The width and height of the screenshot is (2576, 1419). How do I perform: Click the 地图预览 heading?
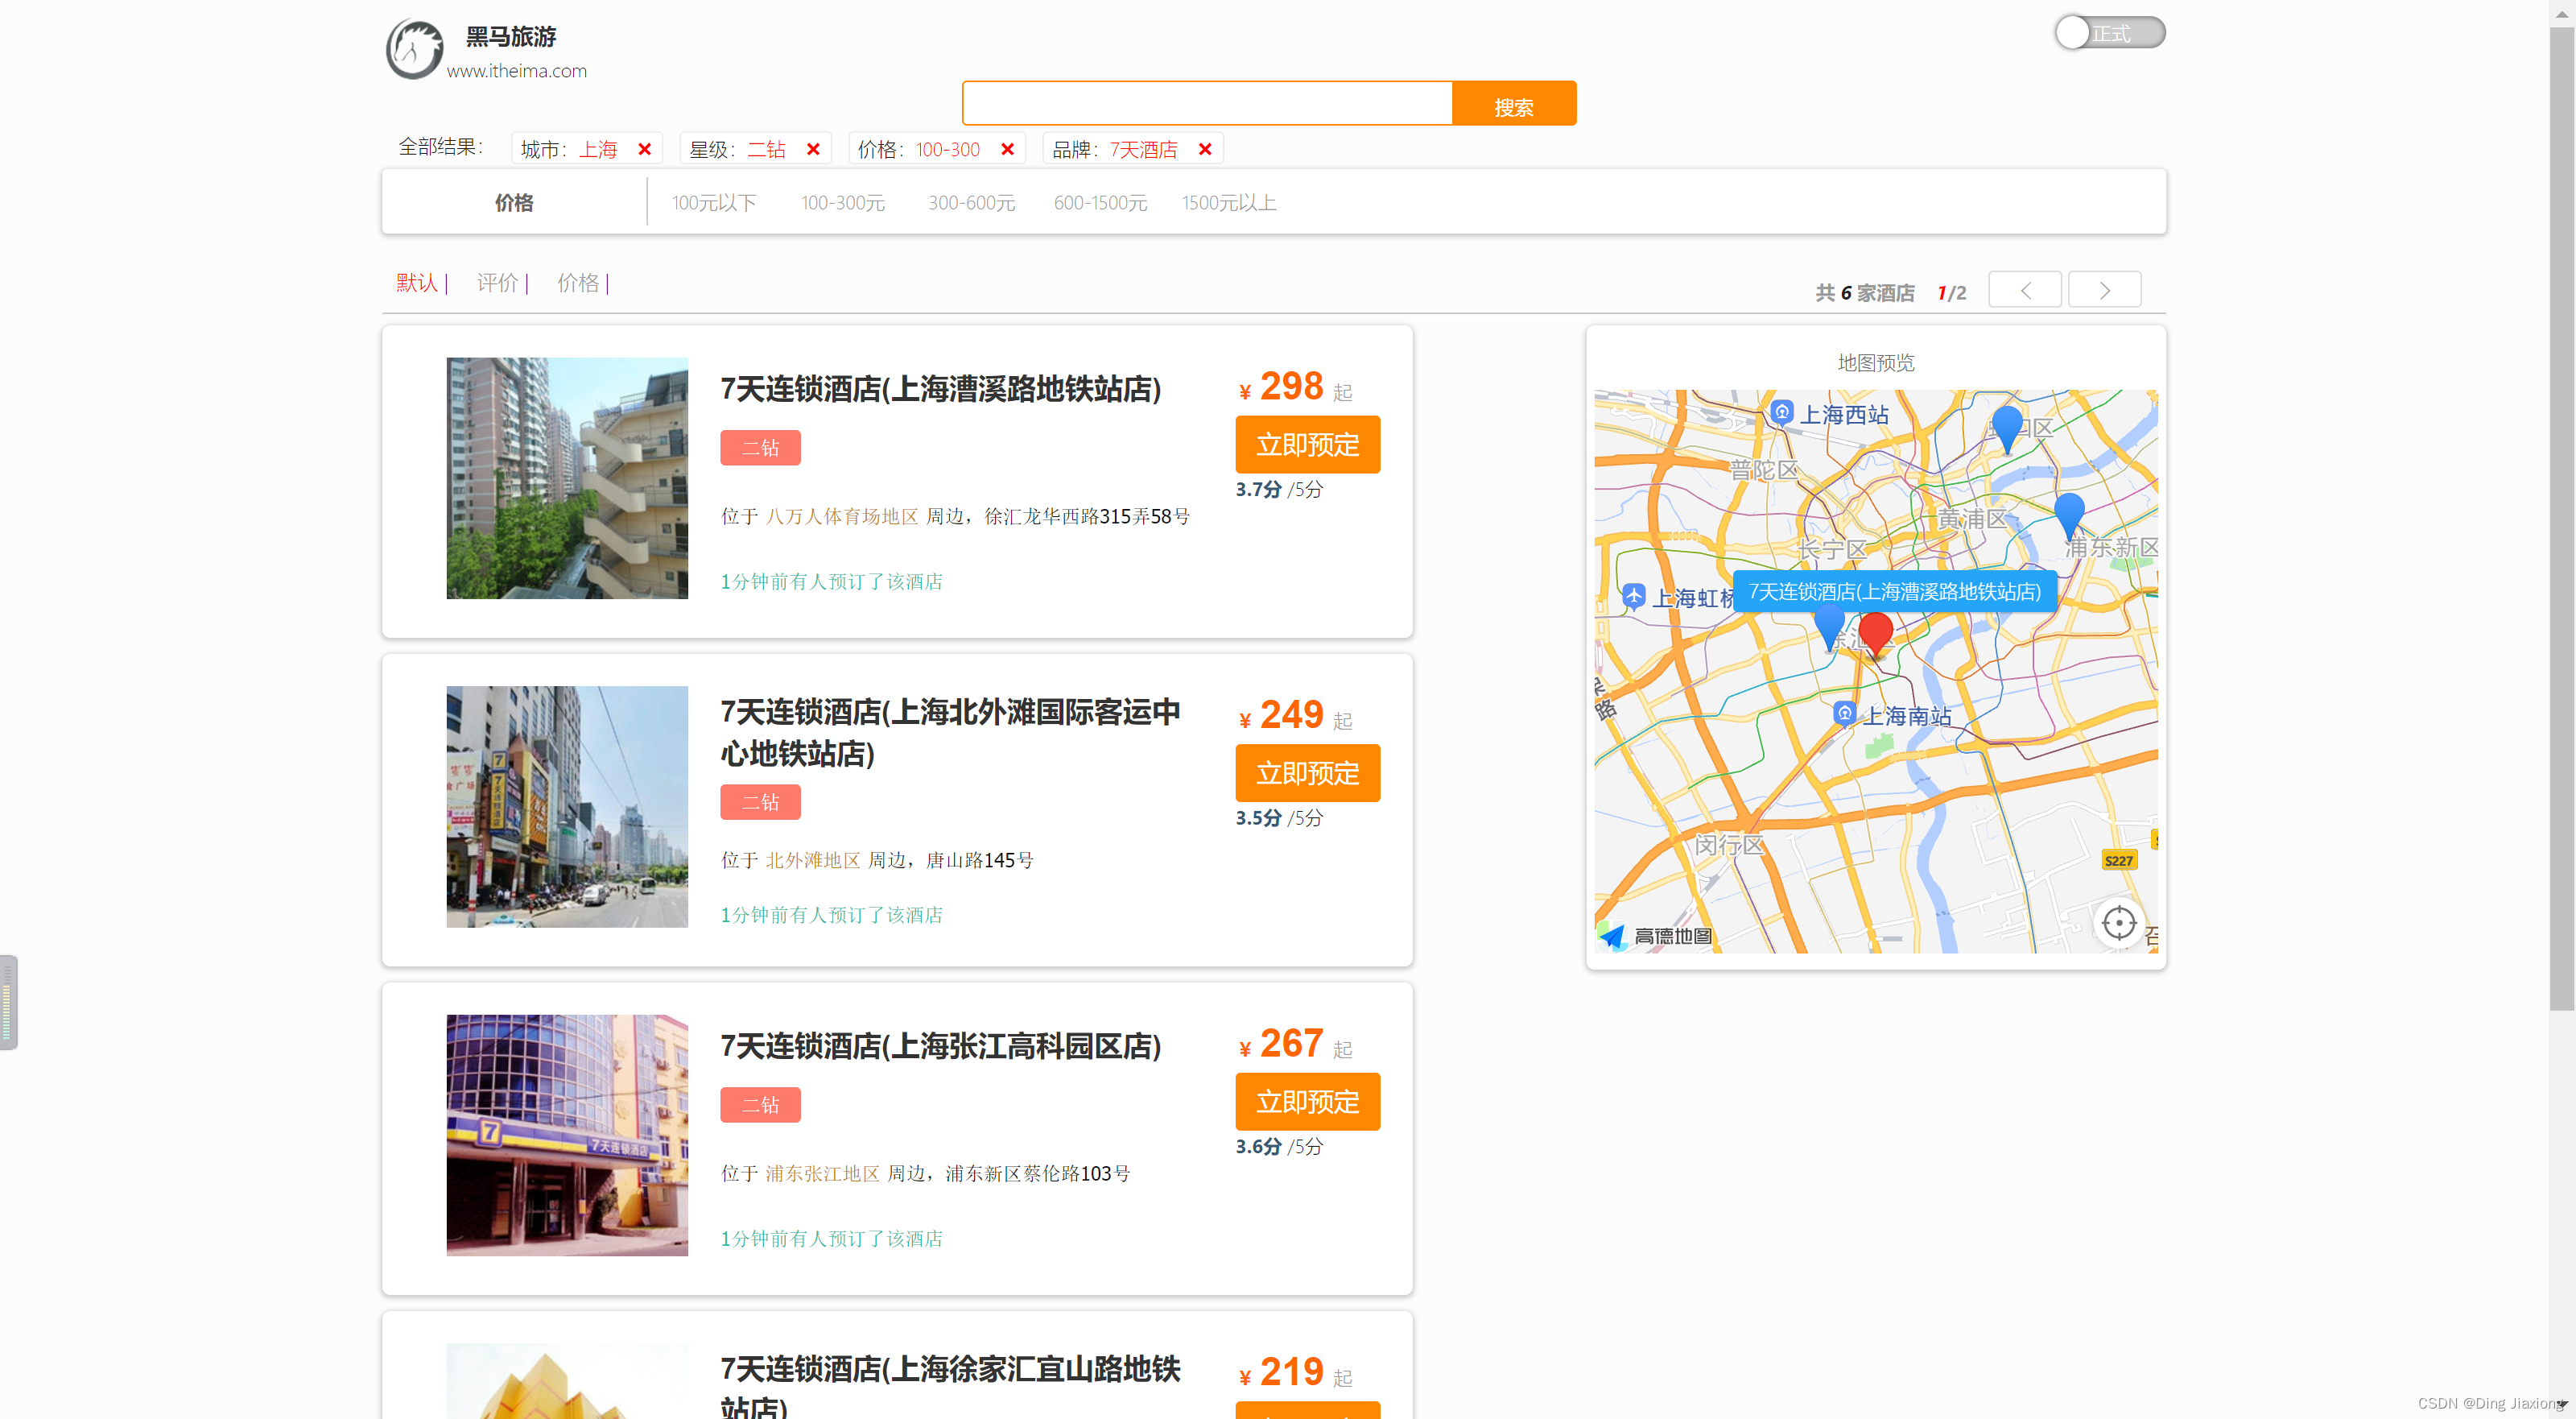[x=1876, y=362]
